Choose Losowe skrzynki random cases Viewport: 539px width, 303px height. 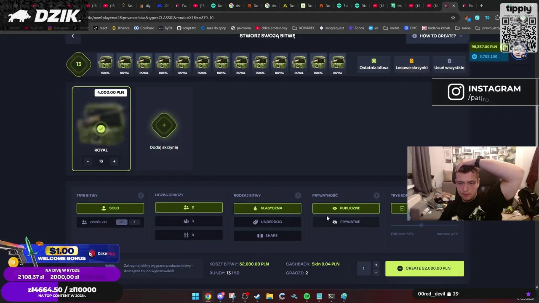[411, 64]
